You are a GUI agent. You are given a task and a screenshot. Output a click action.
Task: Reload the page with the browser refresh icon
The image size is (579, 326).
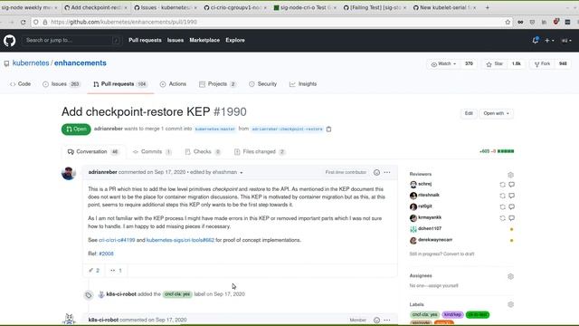23,22
